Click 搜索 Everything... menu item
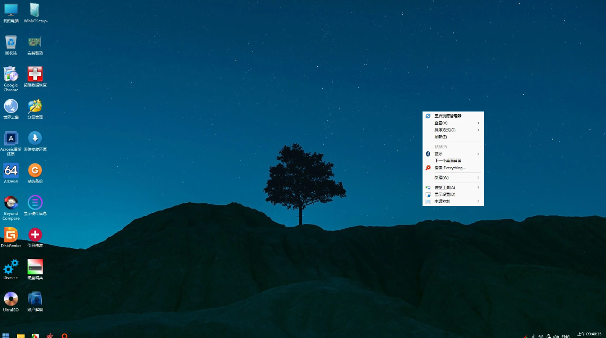The image size is (606, 338). click(450, 168)
